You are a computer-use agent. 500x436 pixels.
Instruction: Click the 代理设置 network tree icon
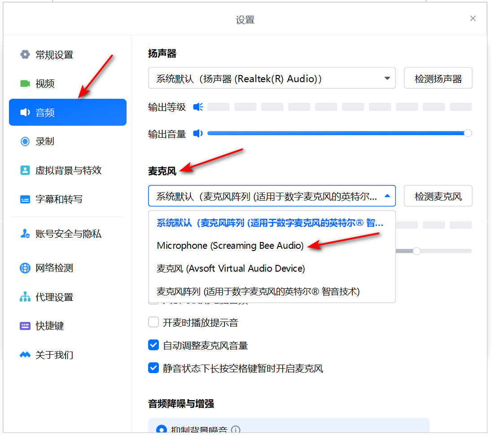click(25, 297)
